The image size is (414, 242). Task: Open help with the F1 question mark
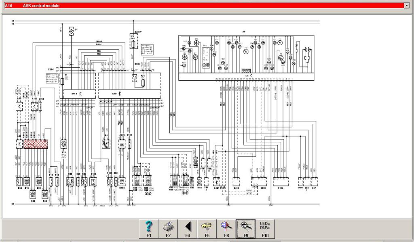click(x=148, y=228)
